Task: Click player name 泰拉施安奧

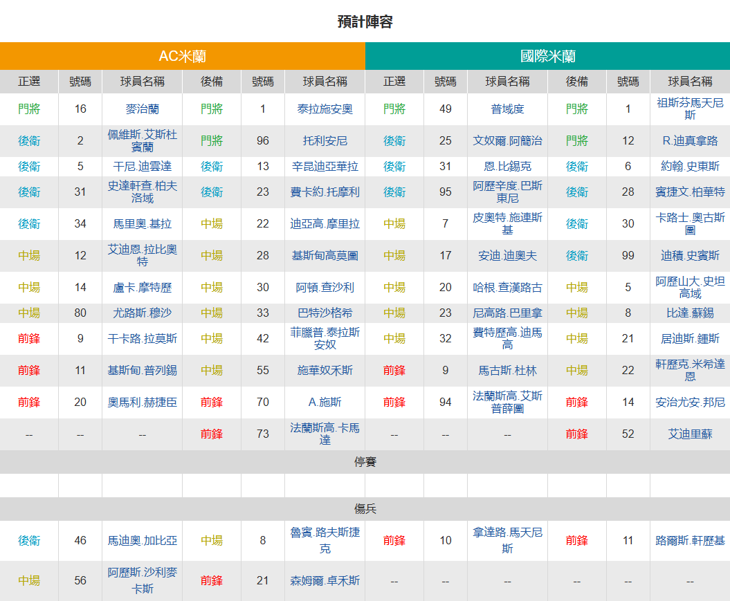Action: pyautogui.click(x=325, y=109)
